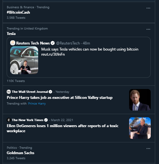Click New York Times verified badge

click(x=46, y=120)
